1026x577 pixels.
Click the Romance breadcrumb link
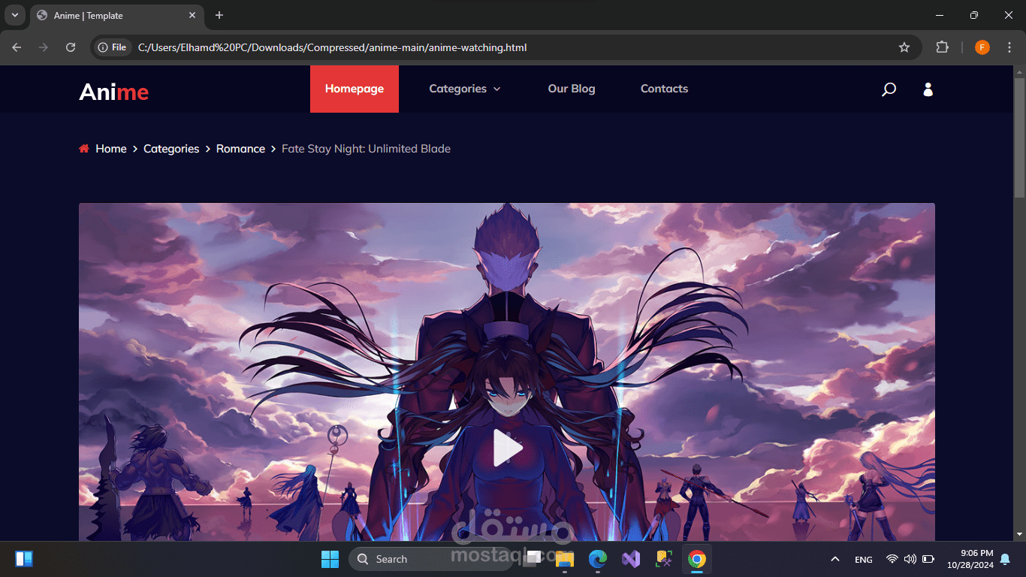[x=240, y=149]
